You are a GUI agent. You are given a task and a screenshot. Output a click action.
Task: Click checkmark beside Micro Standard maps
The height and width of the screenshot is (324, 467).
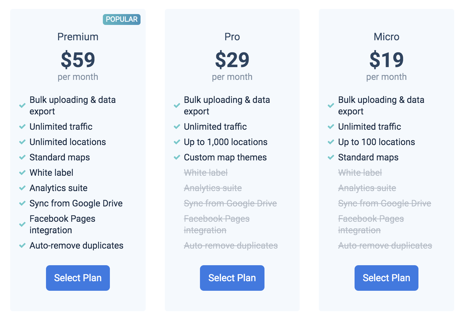coord(331,157)
